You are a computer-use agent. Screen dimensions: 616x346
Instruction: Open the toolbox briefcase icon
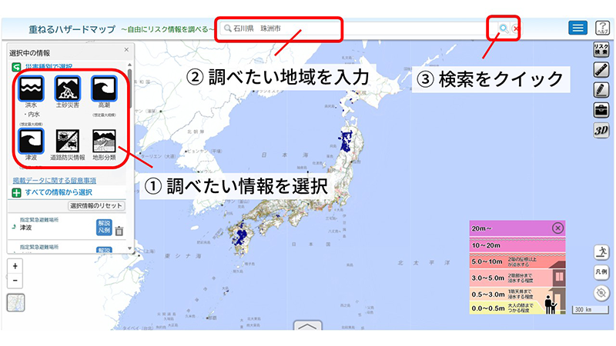(x=601, y=110)
